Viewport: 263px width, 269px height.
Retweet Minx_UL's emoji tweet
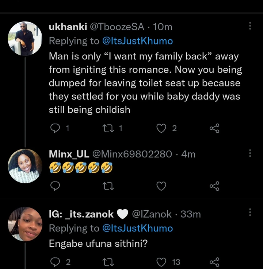point(108,186)
